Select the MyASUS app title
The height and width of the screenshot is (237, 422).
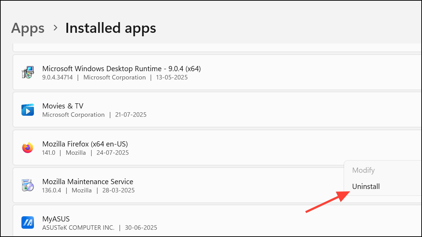pos(56,219)
